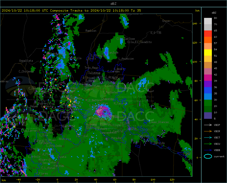Click the 'Campamentos' map label
This screenshot has height=183, width=227.
point(108,133)
